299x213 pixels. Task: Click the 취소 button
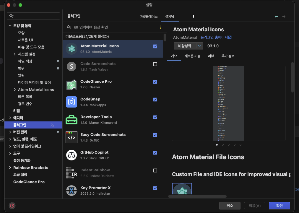tap(230, 206)
